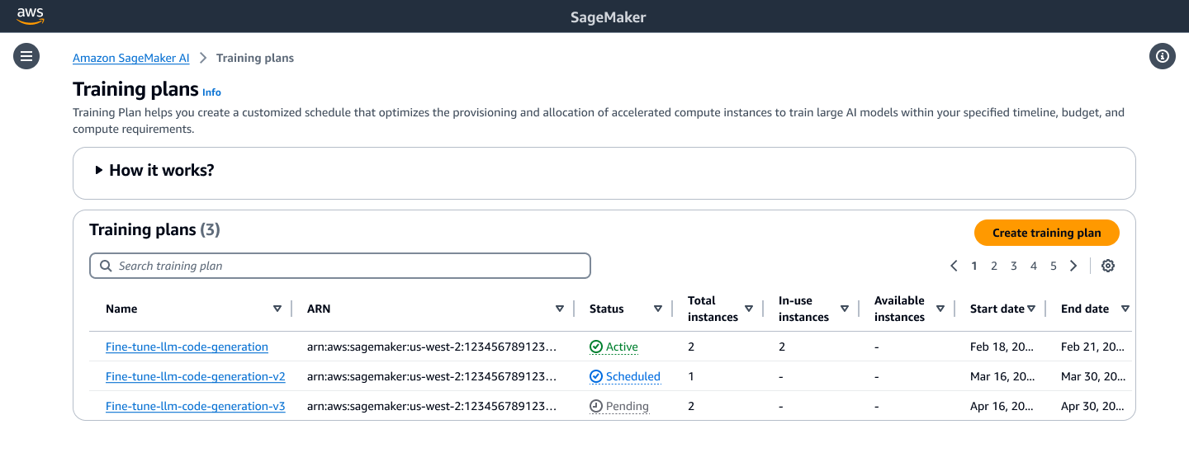Open the info panel icon

[x=1163, y=56]
